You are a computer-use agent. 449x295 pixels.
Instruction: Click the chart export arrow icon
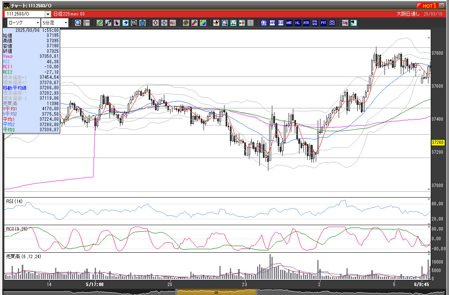354,23
